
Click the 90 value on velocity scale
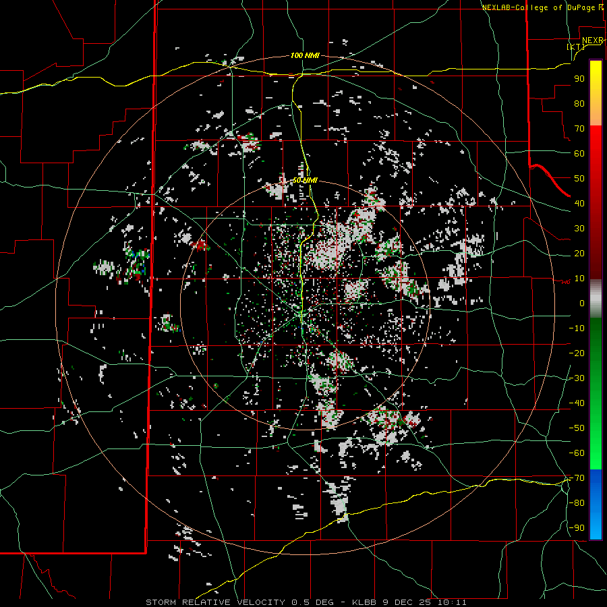tap(579, 79)
